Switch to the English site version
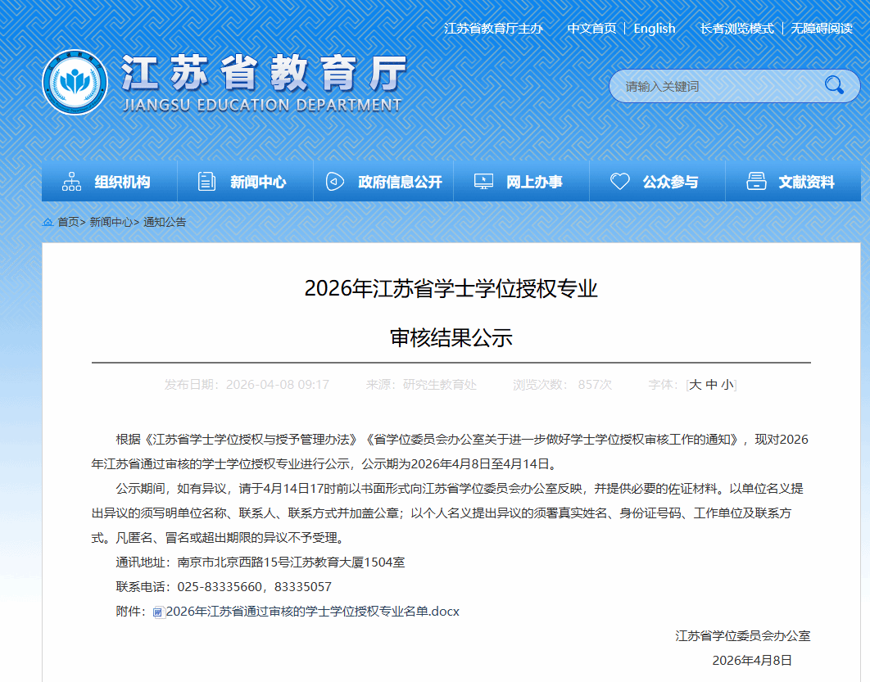 coord(654,29)
